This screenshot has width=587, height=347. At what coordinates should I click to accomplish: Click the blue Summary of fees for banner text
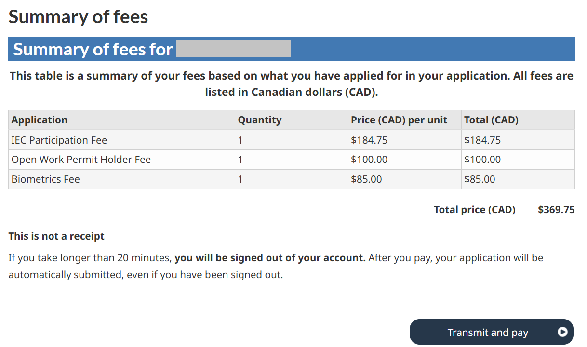[93, 49]
